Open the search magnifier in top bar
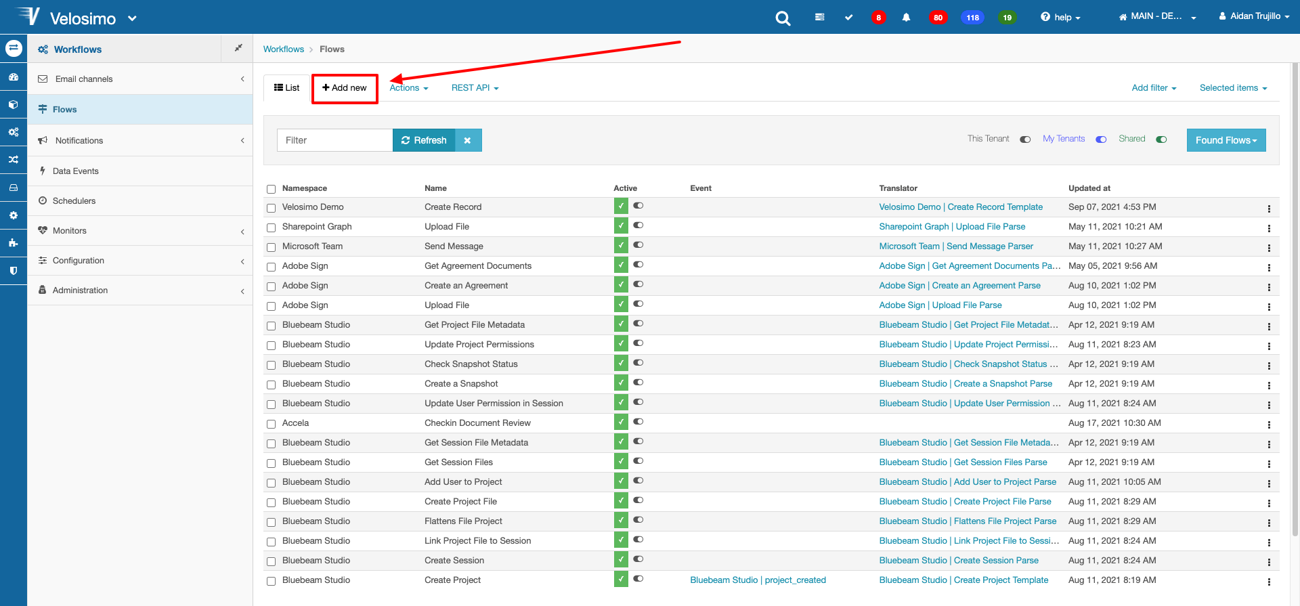 tap(783, 18)
